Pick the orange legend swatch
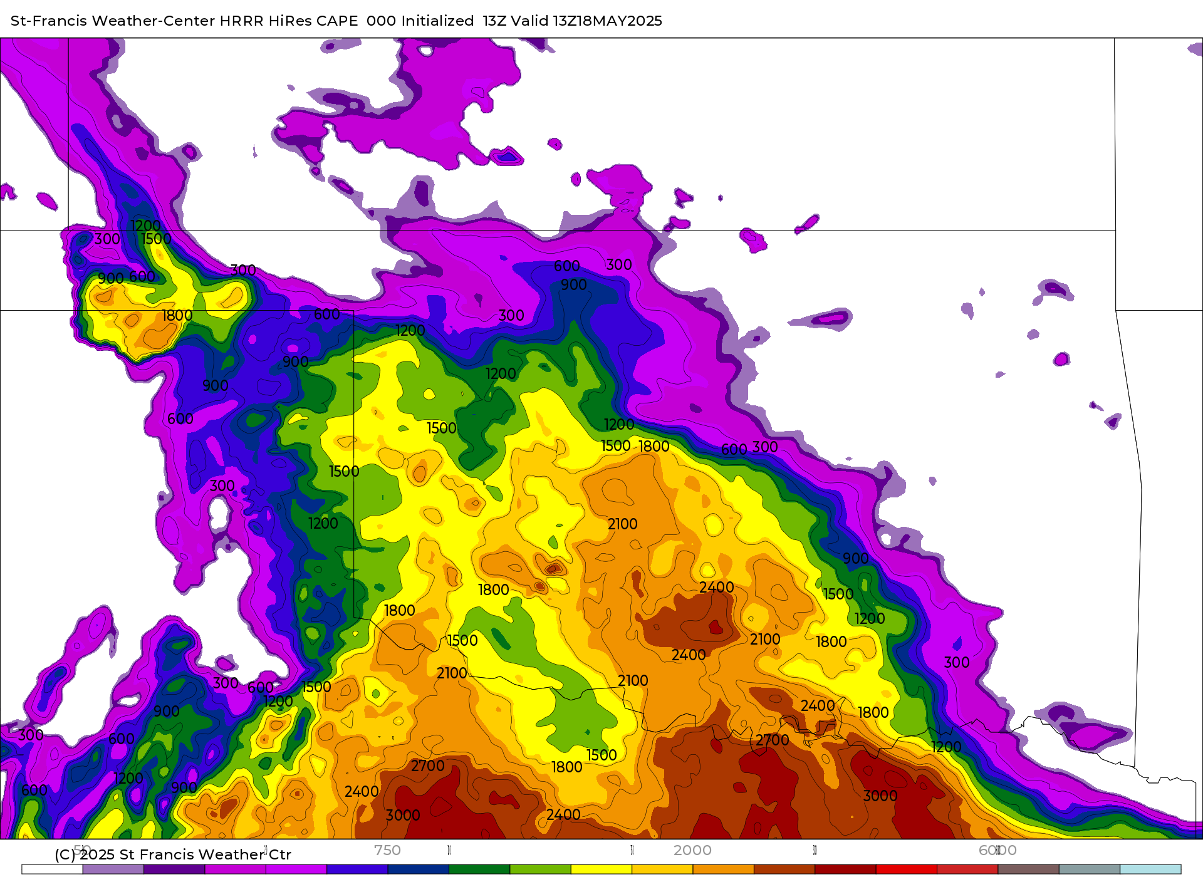The width and height of the screenshot is (1203, 877). (x=724, y=869)
